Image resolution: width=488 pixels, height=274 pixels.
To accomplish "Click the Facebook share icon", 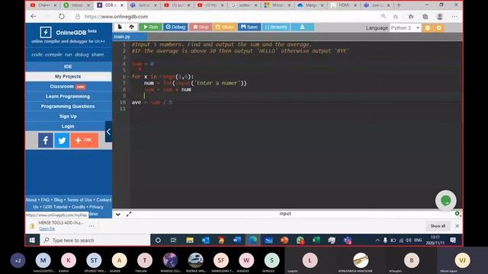I will coord(46,140).
